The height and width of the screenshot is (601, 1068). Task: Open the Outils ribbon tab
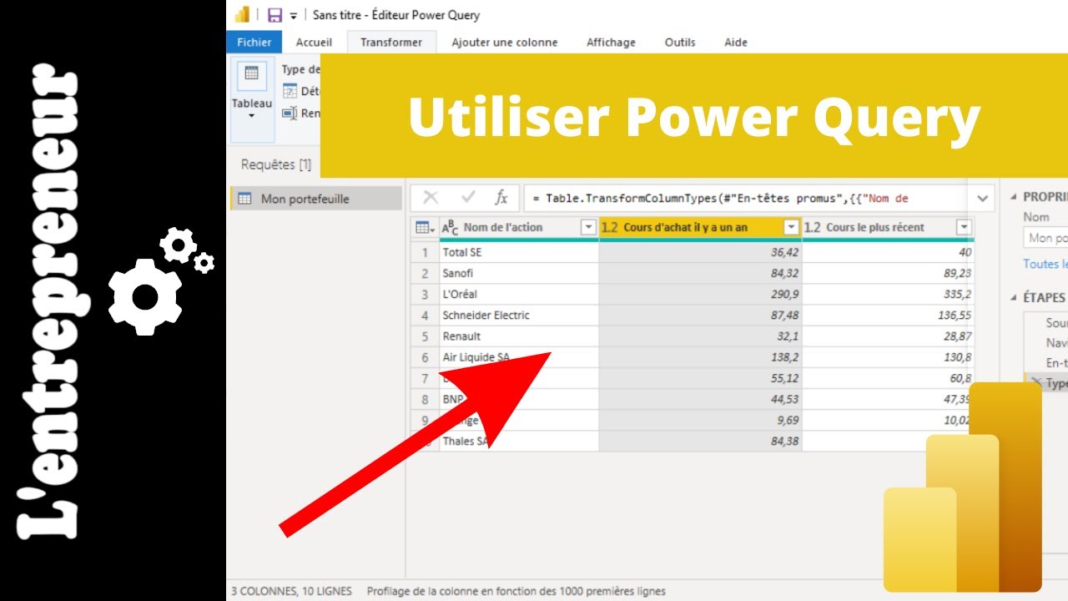tap(680, 42)
